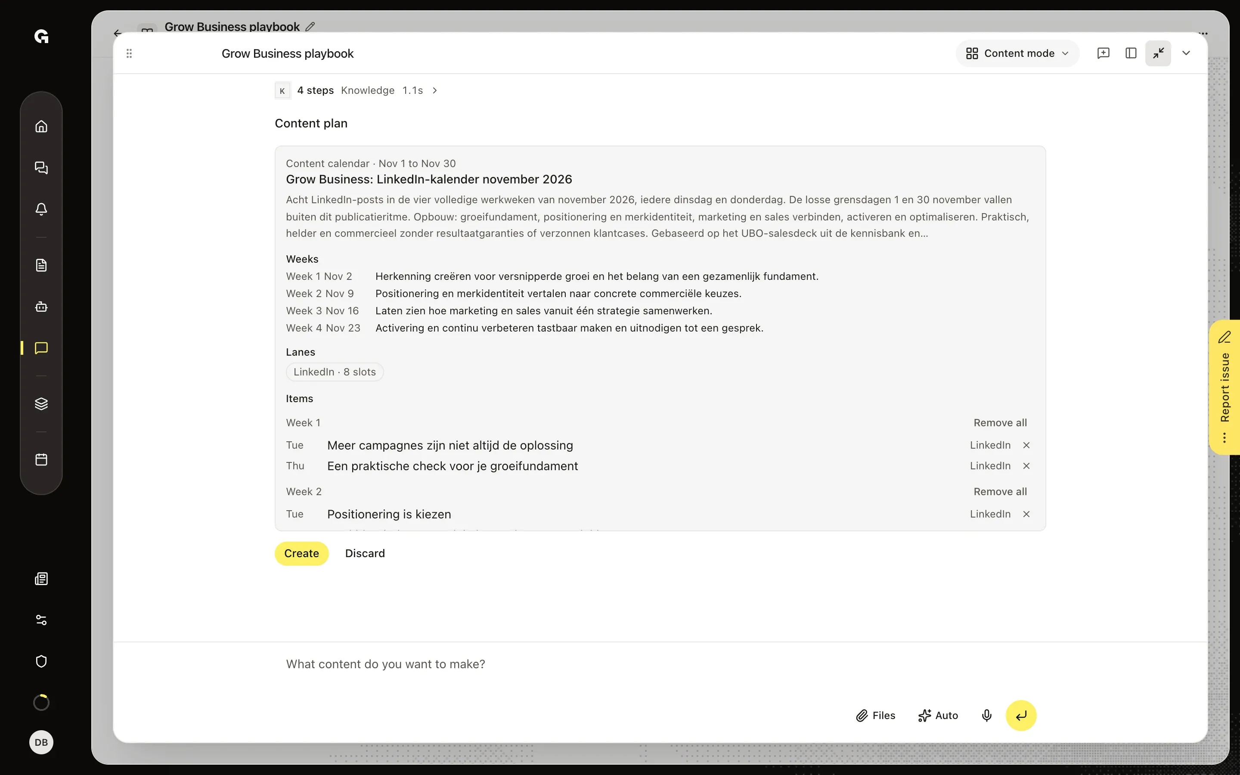The image size is (1240, 775).
Task: Go back with the arrow button
Action: pyautogui.click(x=118, y=33)
